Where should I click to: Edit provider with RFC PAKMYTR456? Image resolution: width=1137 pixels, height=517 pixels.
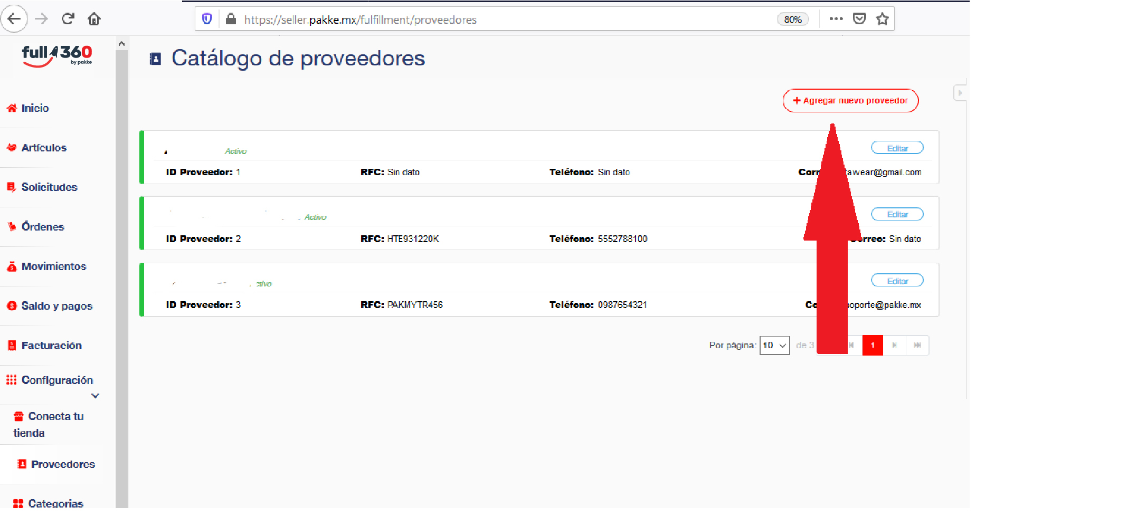pos(897,281)
